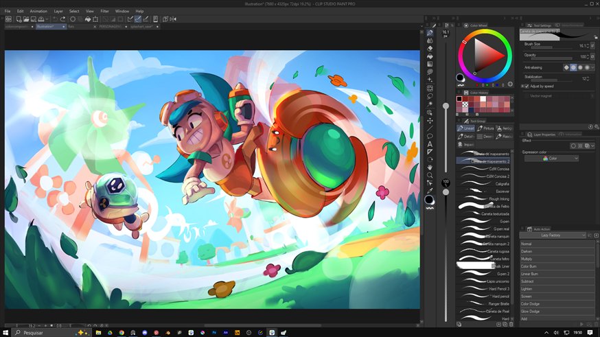Pick the black swatch in Color History

[x=459, y=99]
